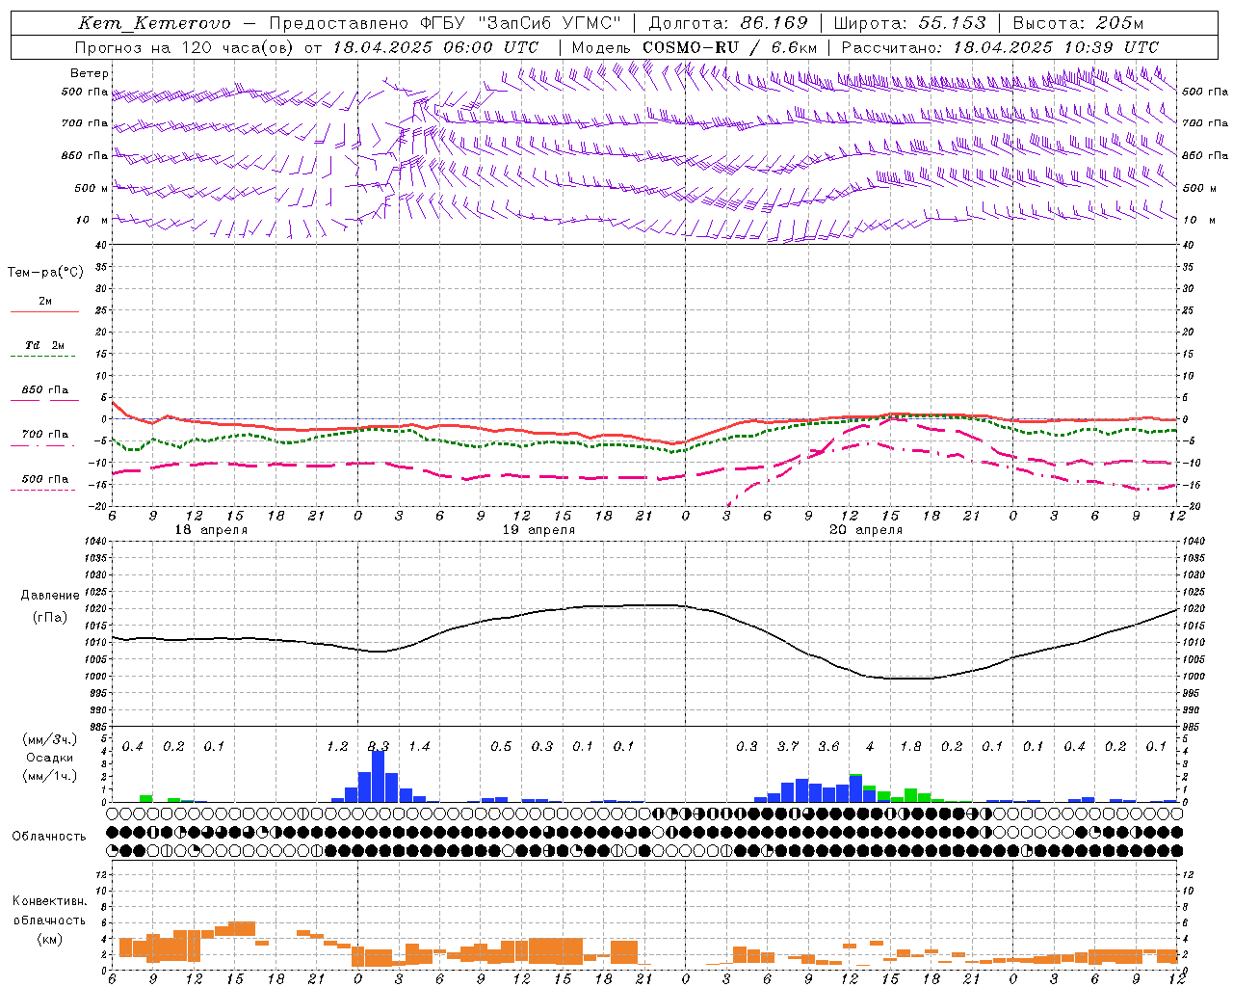Click the tallest blue precipitation bar
Viewport: 1233px width, 987px height.
[379, 776]
